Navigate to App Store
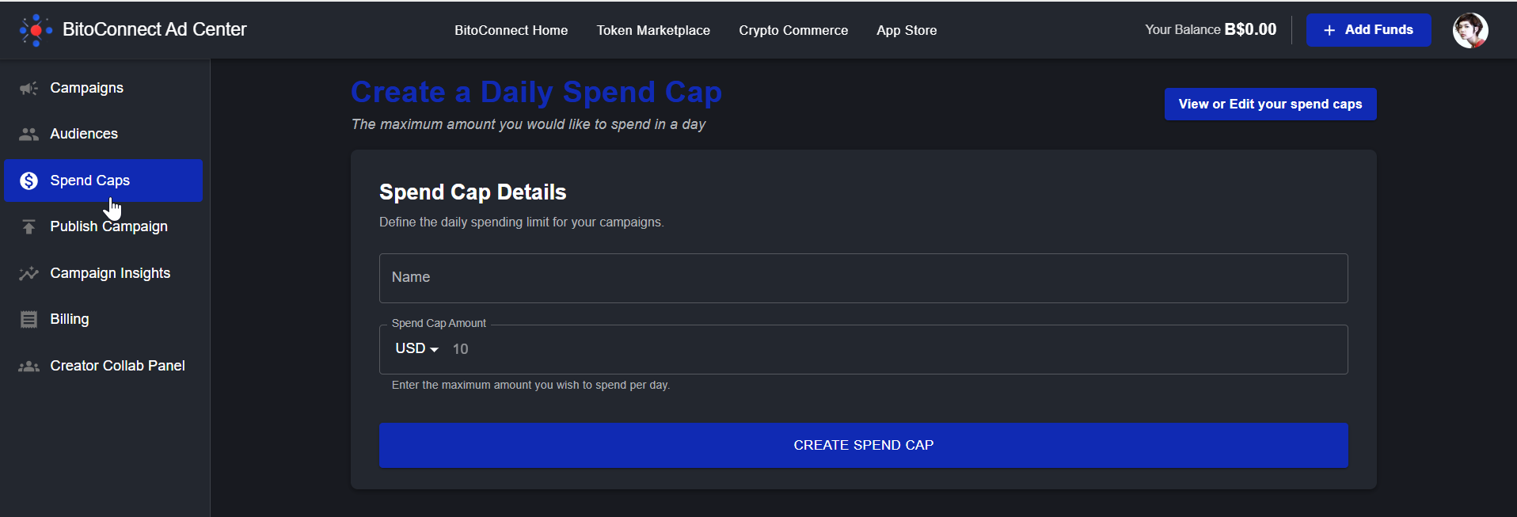Viewport: 1517px width, 517px height. tap(907, 30)
